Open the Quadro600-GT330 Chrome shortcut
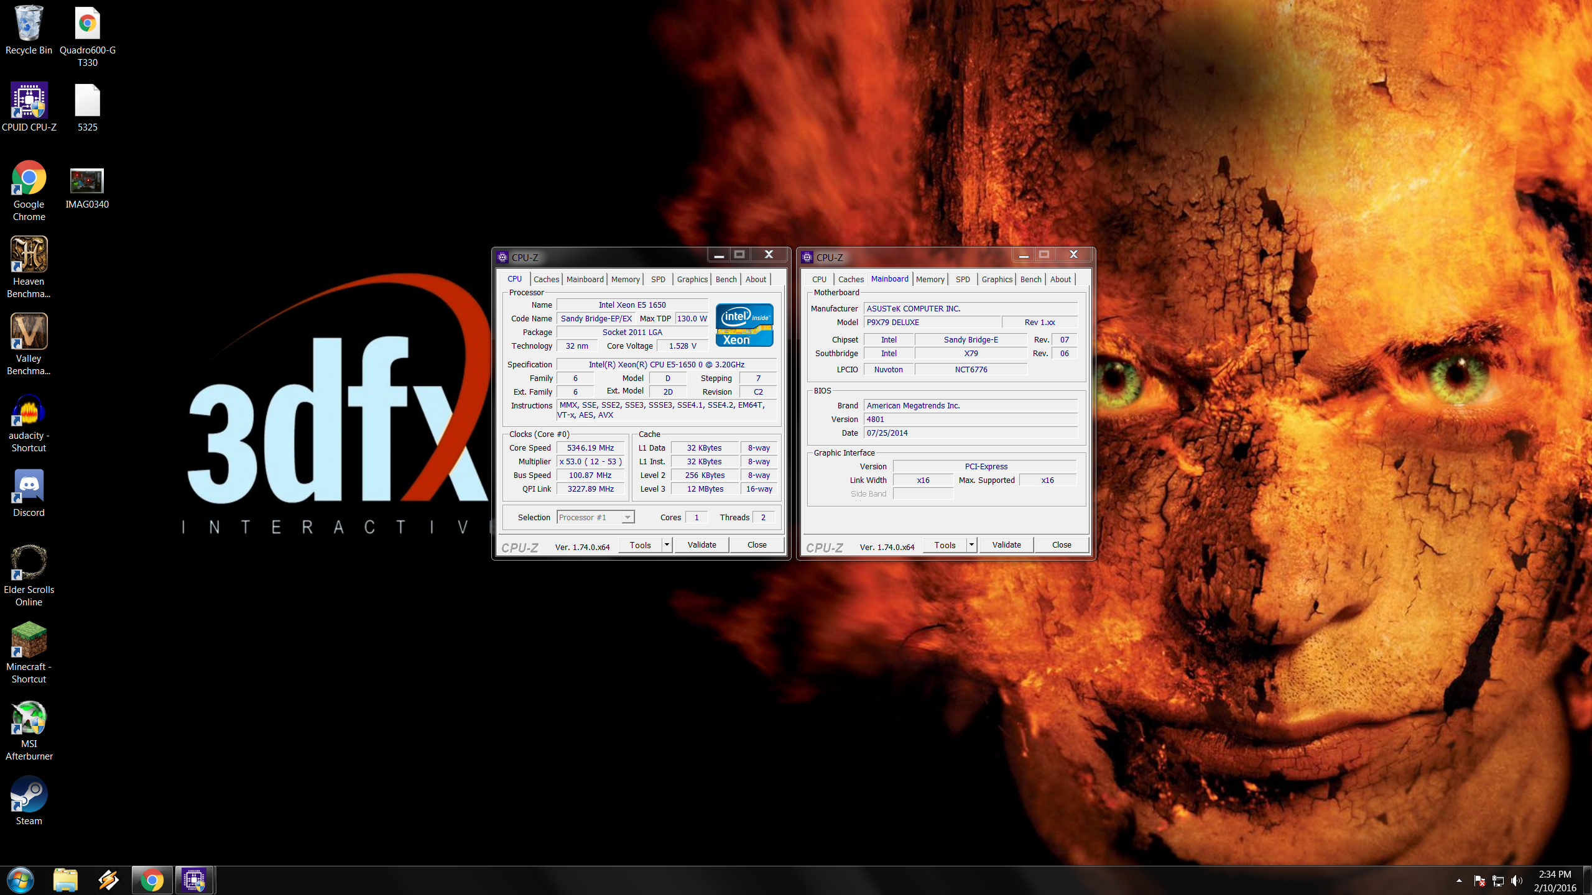 coord(87,36)
